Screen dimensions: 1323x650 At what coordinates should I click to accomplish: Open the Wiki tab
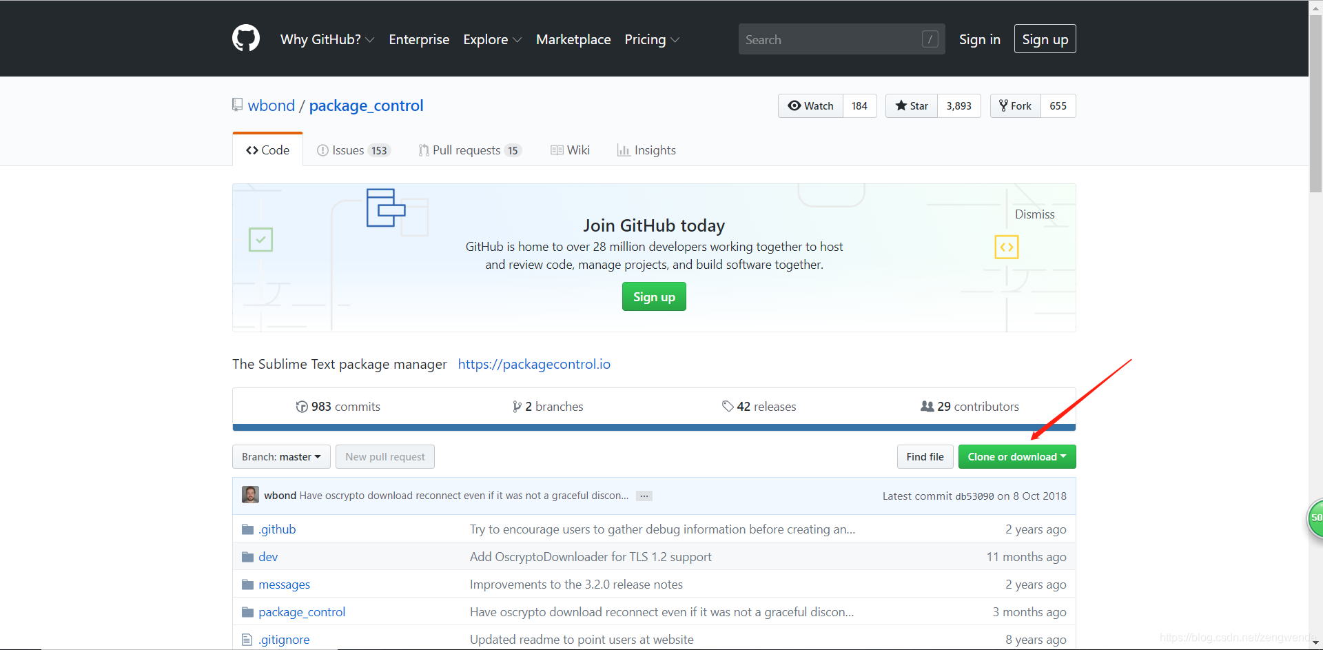point(571,150)
